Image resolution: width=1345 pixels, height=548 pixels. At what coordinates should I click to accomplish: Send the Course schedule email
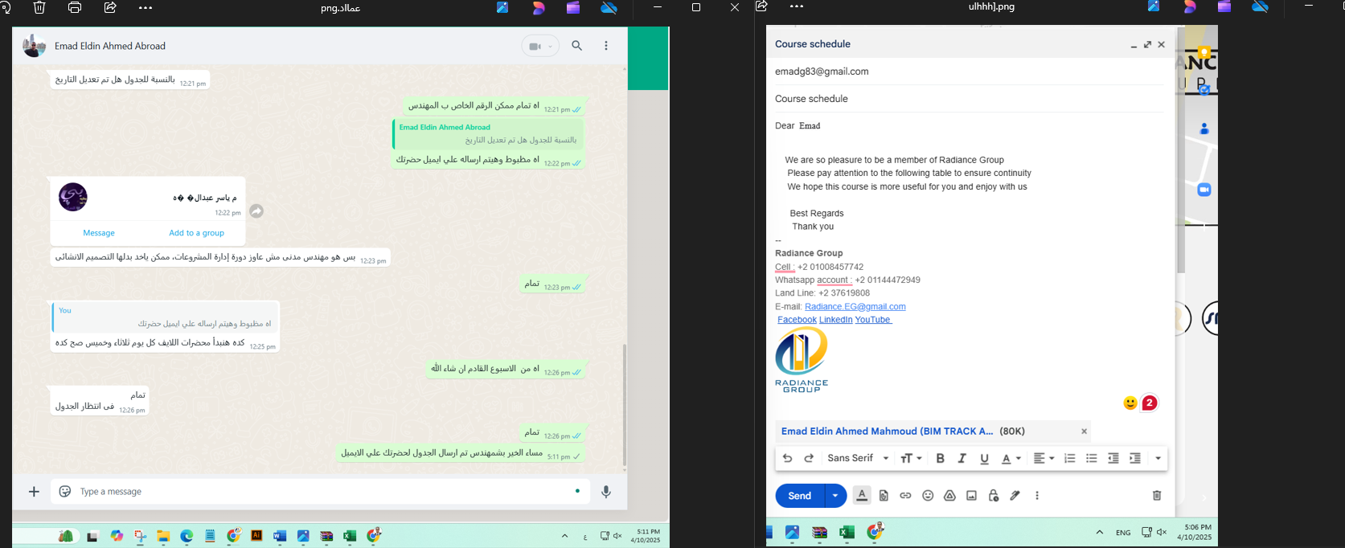coord(800,496)
